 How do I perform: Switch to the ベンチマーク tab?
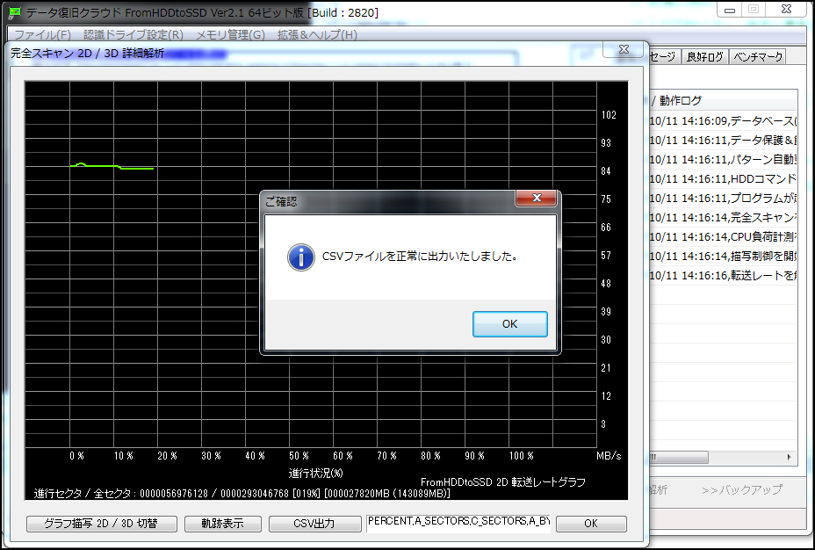757,56
